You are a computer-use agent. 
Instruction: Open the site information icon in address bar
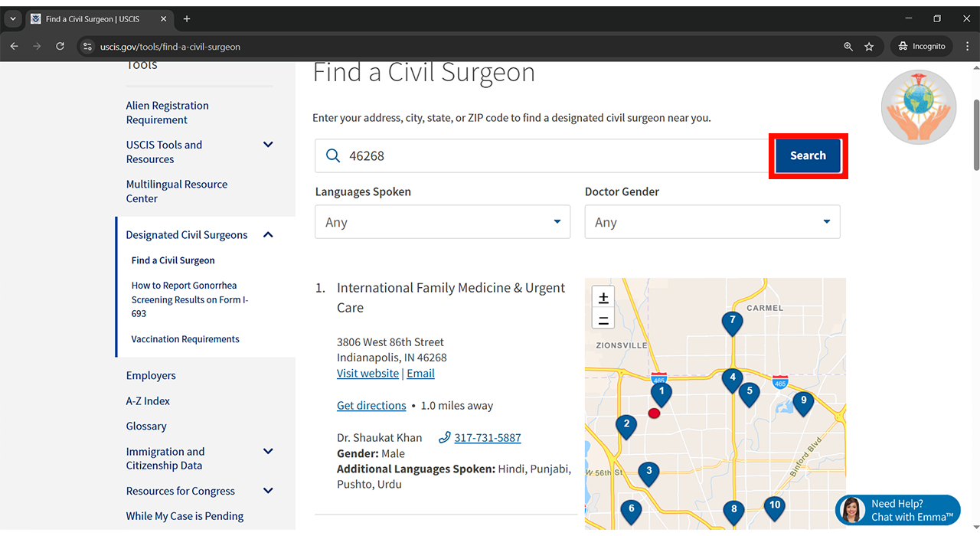pyautogui.click(x=87, y=47)
